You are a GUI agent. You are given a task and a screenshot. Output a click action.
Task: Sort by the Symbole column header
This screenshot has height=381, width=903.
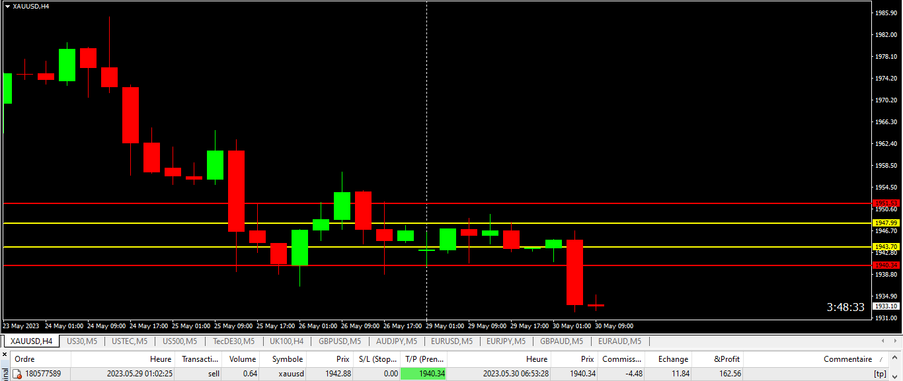pyautogui.click(x=283, y=359)
